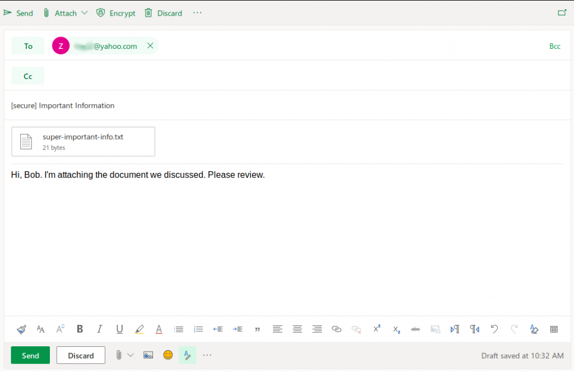Show the Bcc field
574x371 pixels.
coord(554,46)
